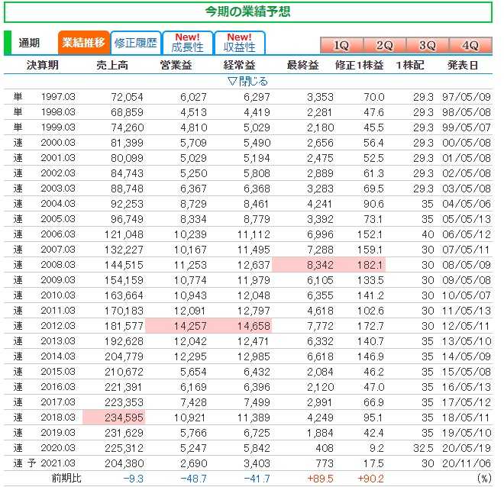Select the forecast 2021.03 period cell

pyautogui.click(x=58, y=463)
